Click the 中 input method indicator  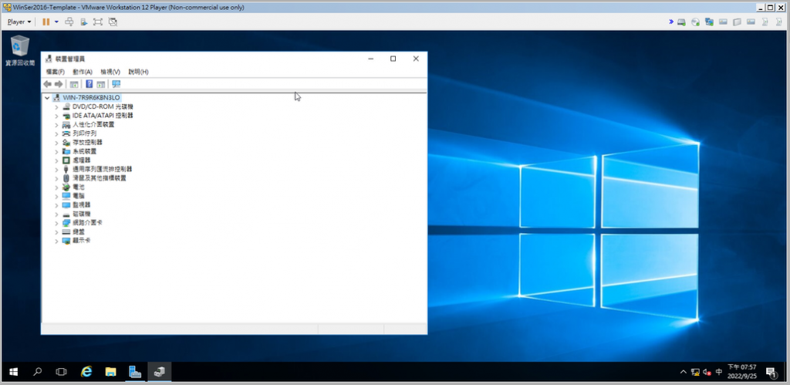click(x=719, y=372)
